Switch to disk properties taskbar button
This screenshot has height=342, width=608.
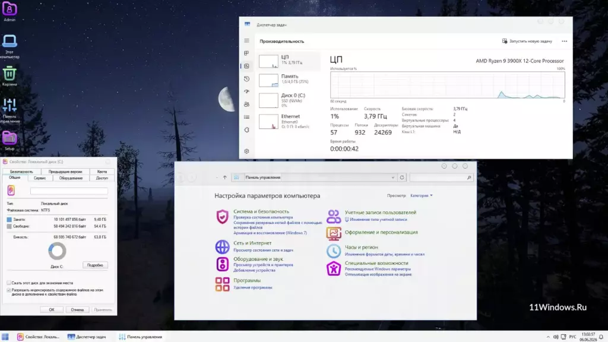tap(39, 337)
